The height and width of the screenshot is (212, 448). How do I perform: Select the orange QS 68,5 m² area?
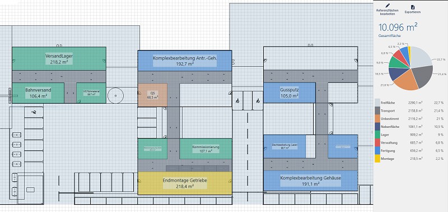click(152, 95)
